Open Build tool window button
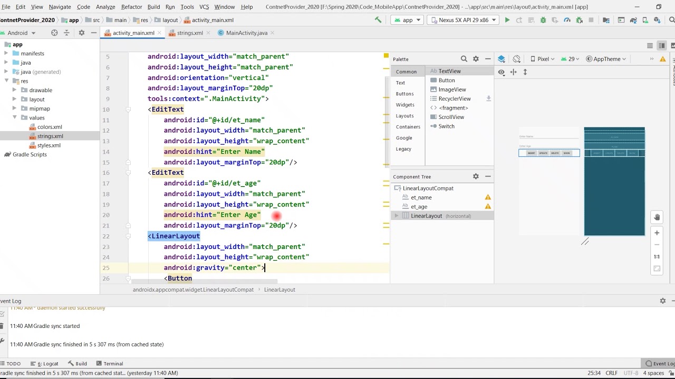The width and height of the screenshot is (675, 379). click(77, 364)
